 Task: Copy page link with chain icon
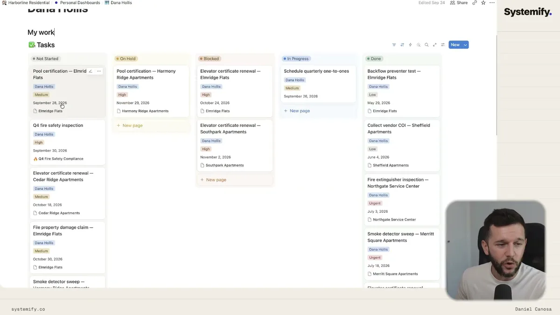click(475, 3)
